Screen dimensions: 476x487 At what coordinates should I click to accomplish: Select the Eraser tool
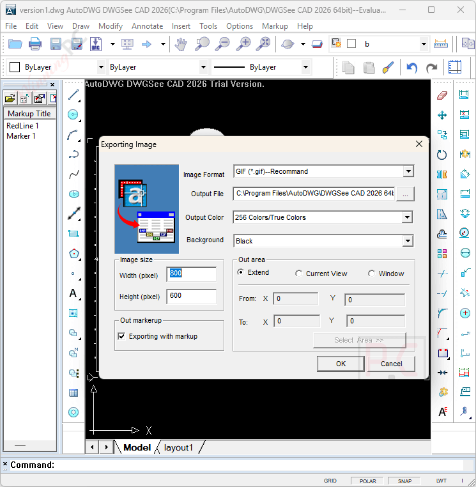(442, 96)
